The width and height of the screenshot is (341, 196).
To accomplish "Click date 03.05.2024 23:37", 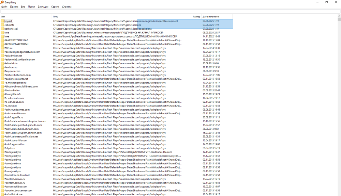I will click(211, 33).
